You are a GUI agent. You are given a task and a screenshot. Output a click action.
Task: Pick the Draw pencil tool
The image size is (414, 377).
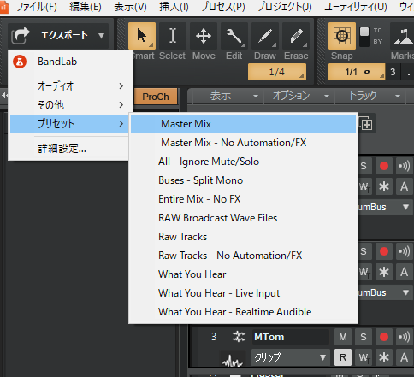point(265,36)
